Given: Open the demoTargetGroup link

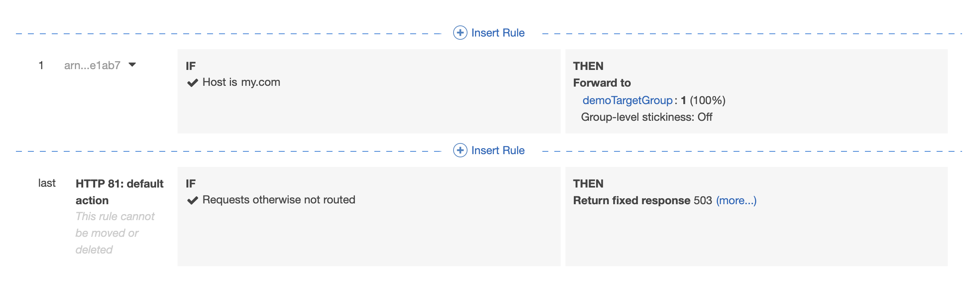Looking at the screenshot, I should (x=628, y=101).
